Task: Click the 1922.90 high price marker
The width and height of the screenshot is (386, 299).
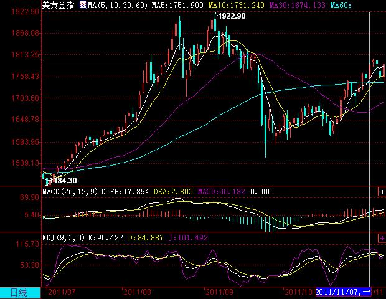Action: [232, 16]
